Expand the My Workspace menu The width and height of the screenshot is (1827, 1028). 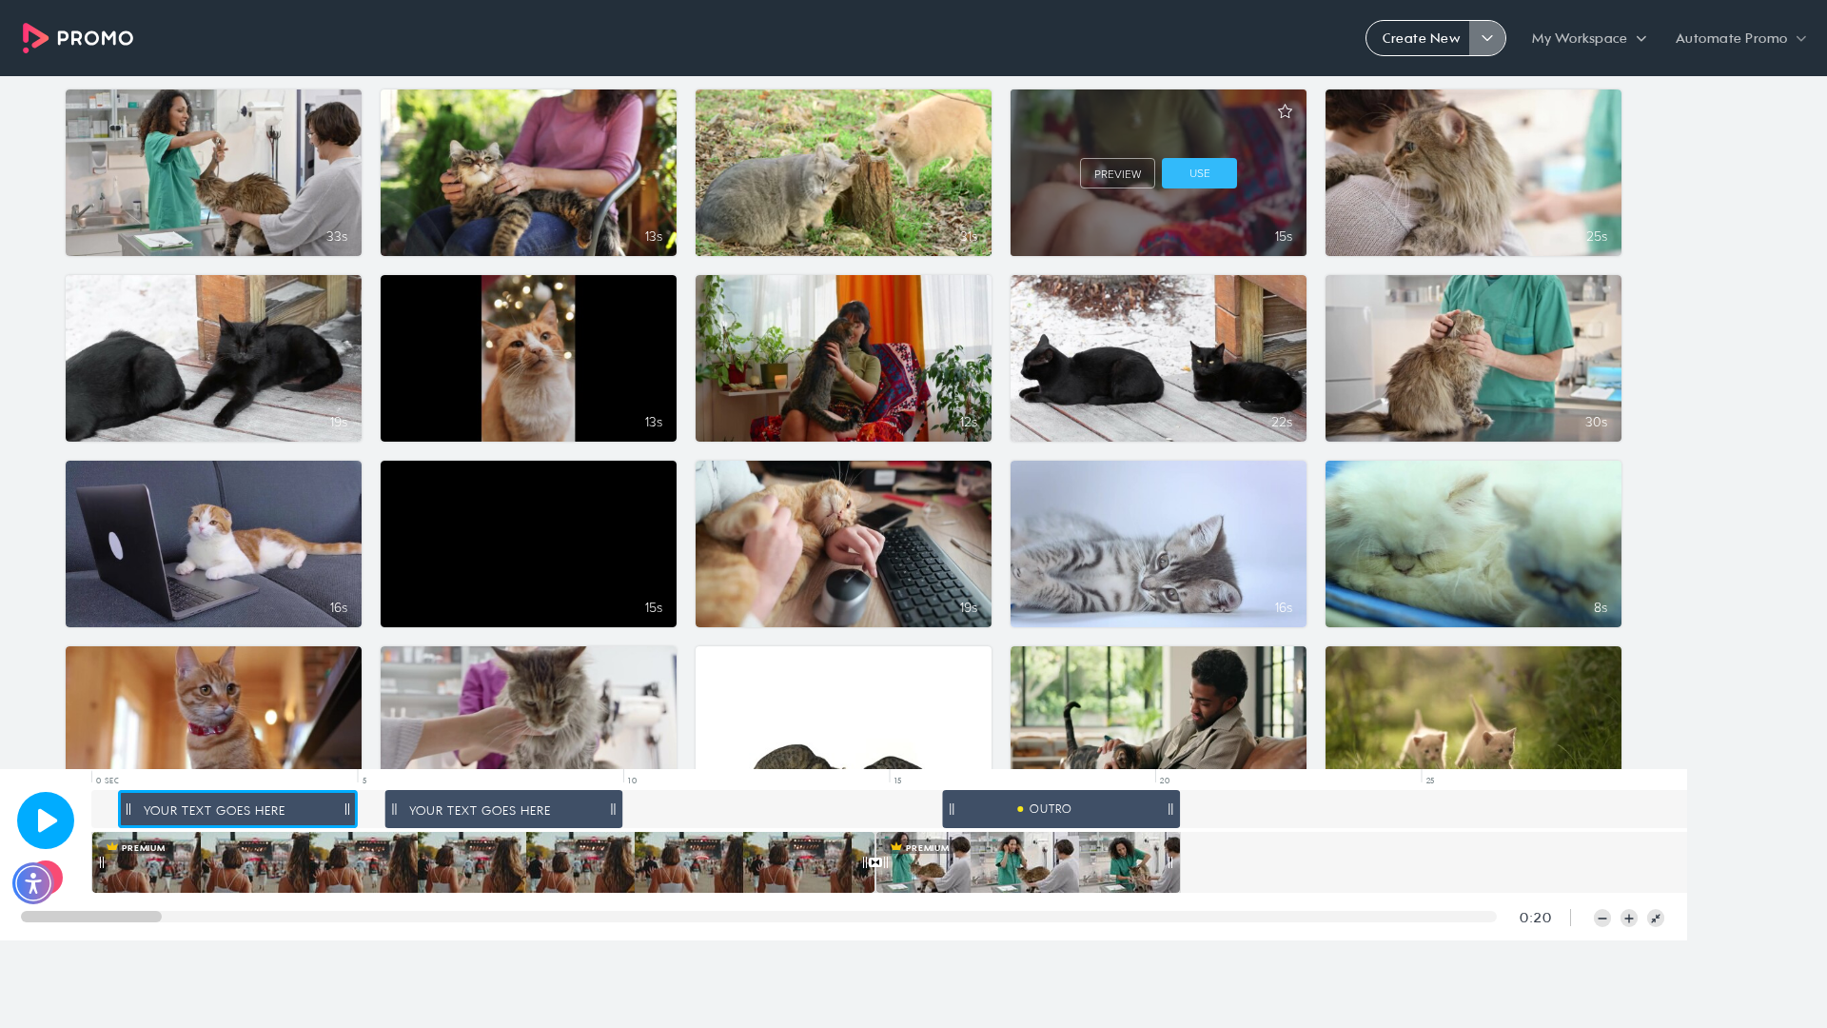tap(1588, 38)
